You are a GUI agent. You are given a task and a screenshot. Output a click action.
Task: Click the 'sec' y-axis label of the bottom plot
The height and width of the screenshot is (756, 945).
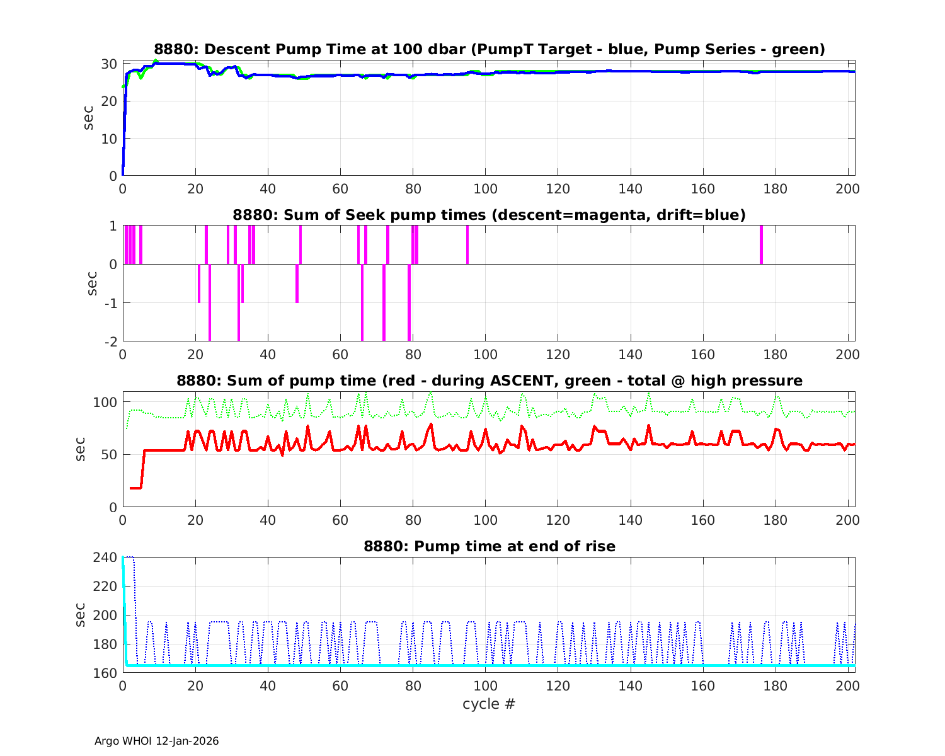pos(80,614)
